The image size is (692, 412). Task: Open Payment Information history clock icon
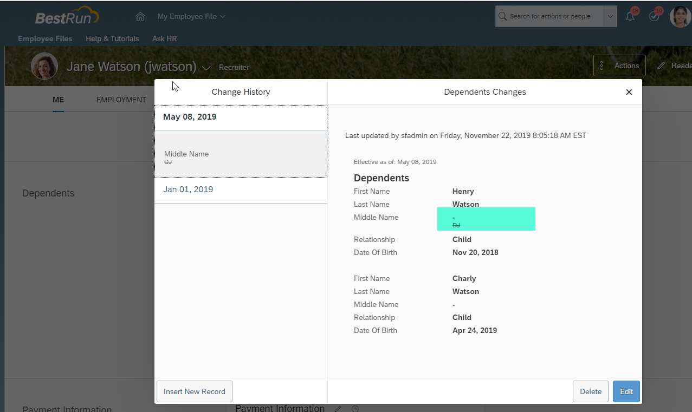pyautogui.click(x=355, y=409)
